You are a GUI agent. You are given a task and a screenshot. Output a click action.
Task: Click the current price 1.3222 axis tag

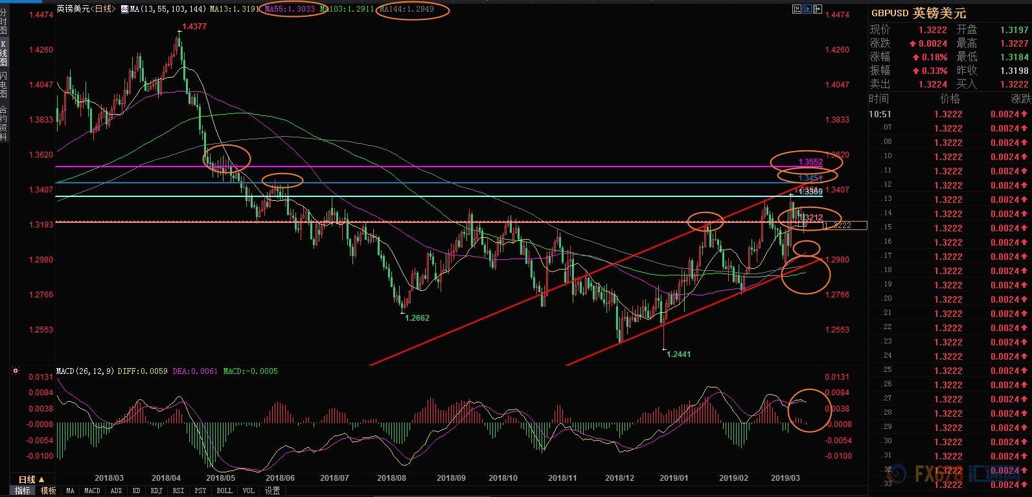(845, 225)
